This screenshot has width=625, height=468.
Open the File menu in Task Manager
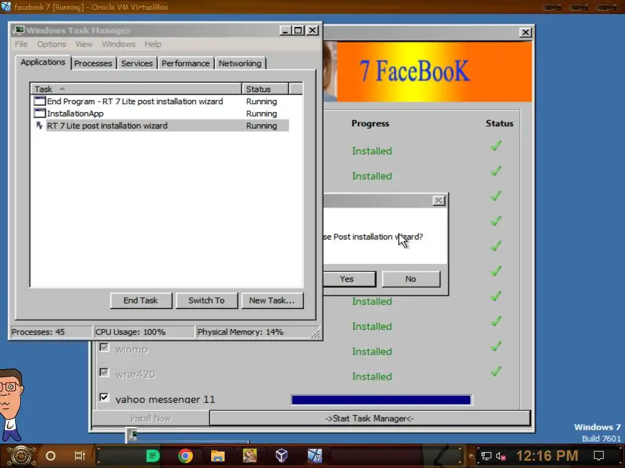click(21, 44)
